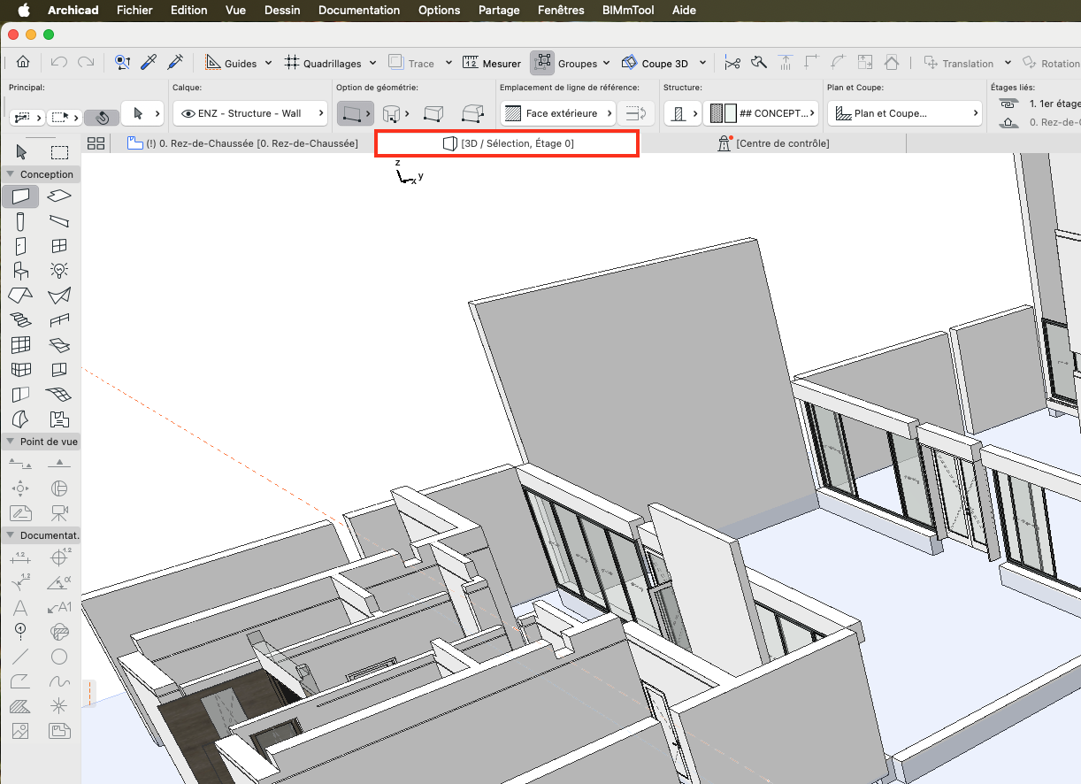Activate the Shell tool
1081x784 pixels.
(x=59, y=296)
